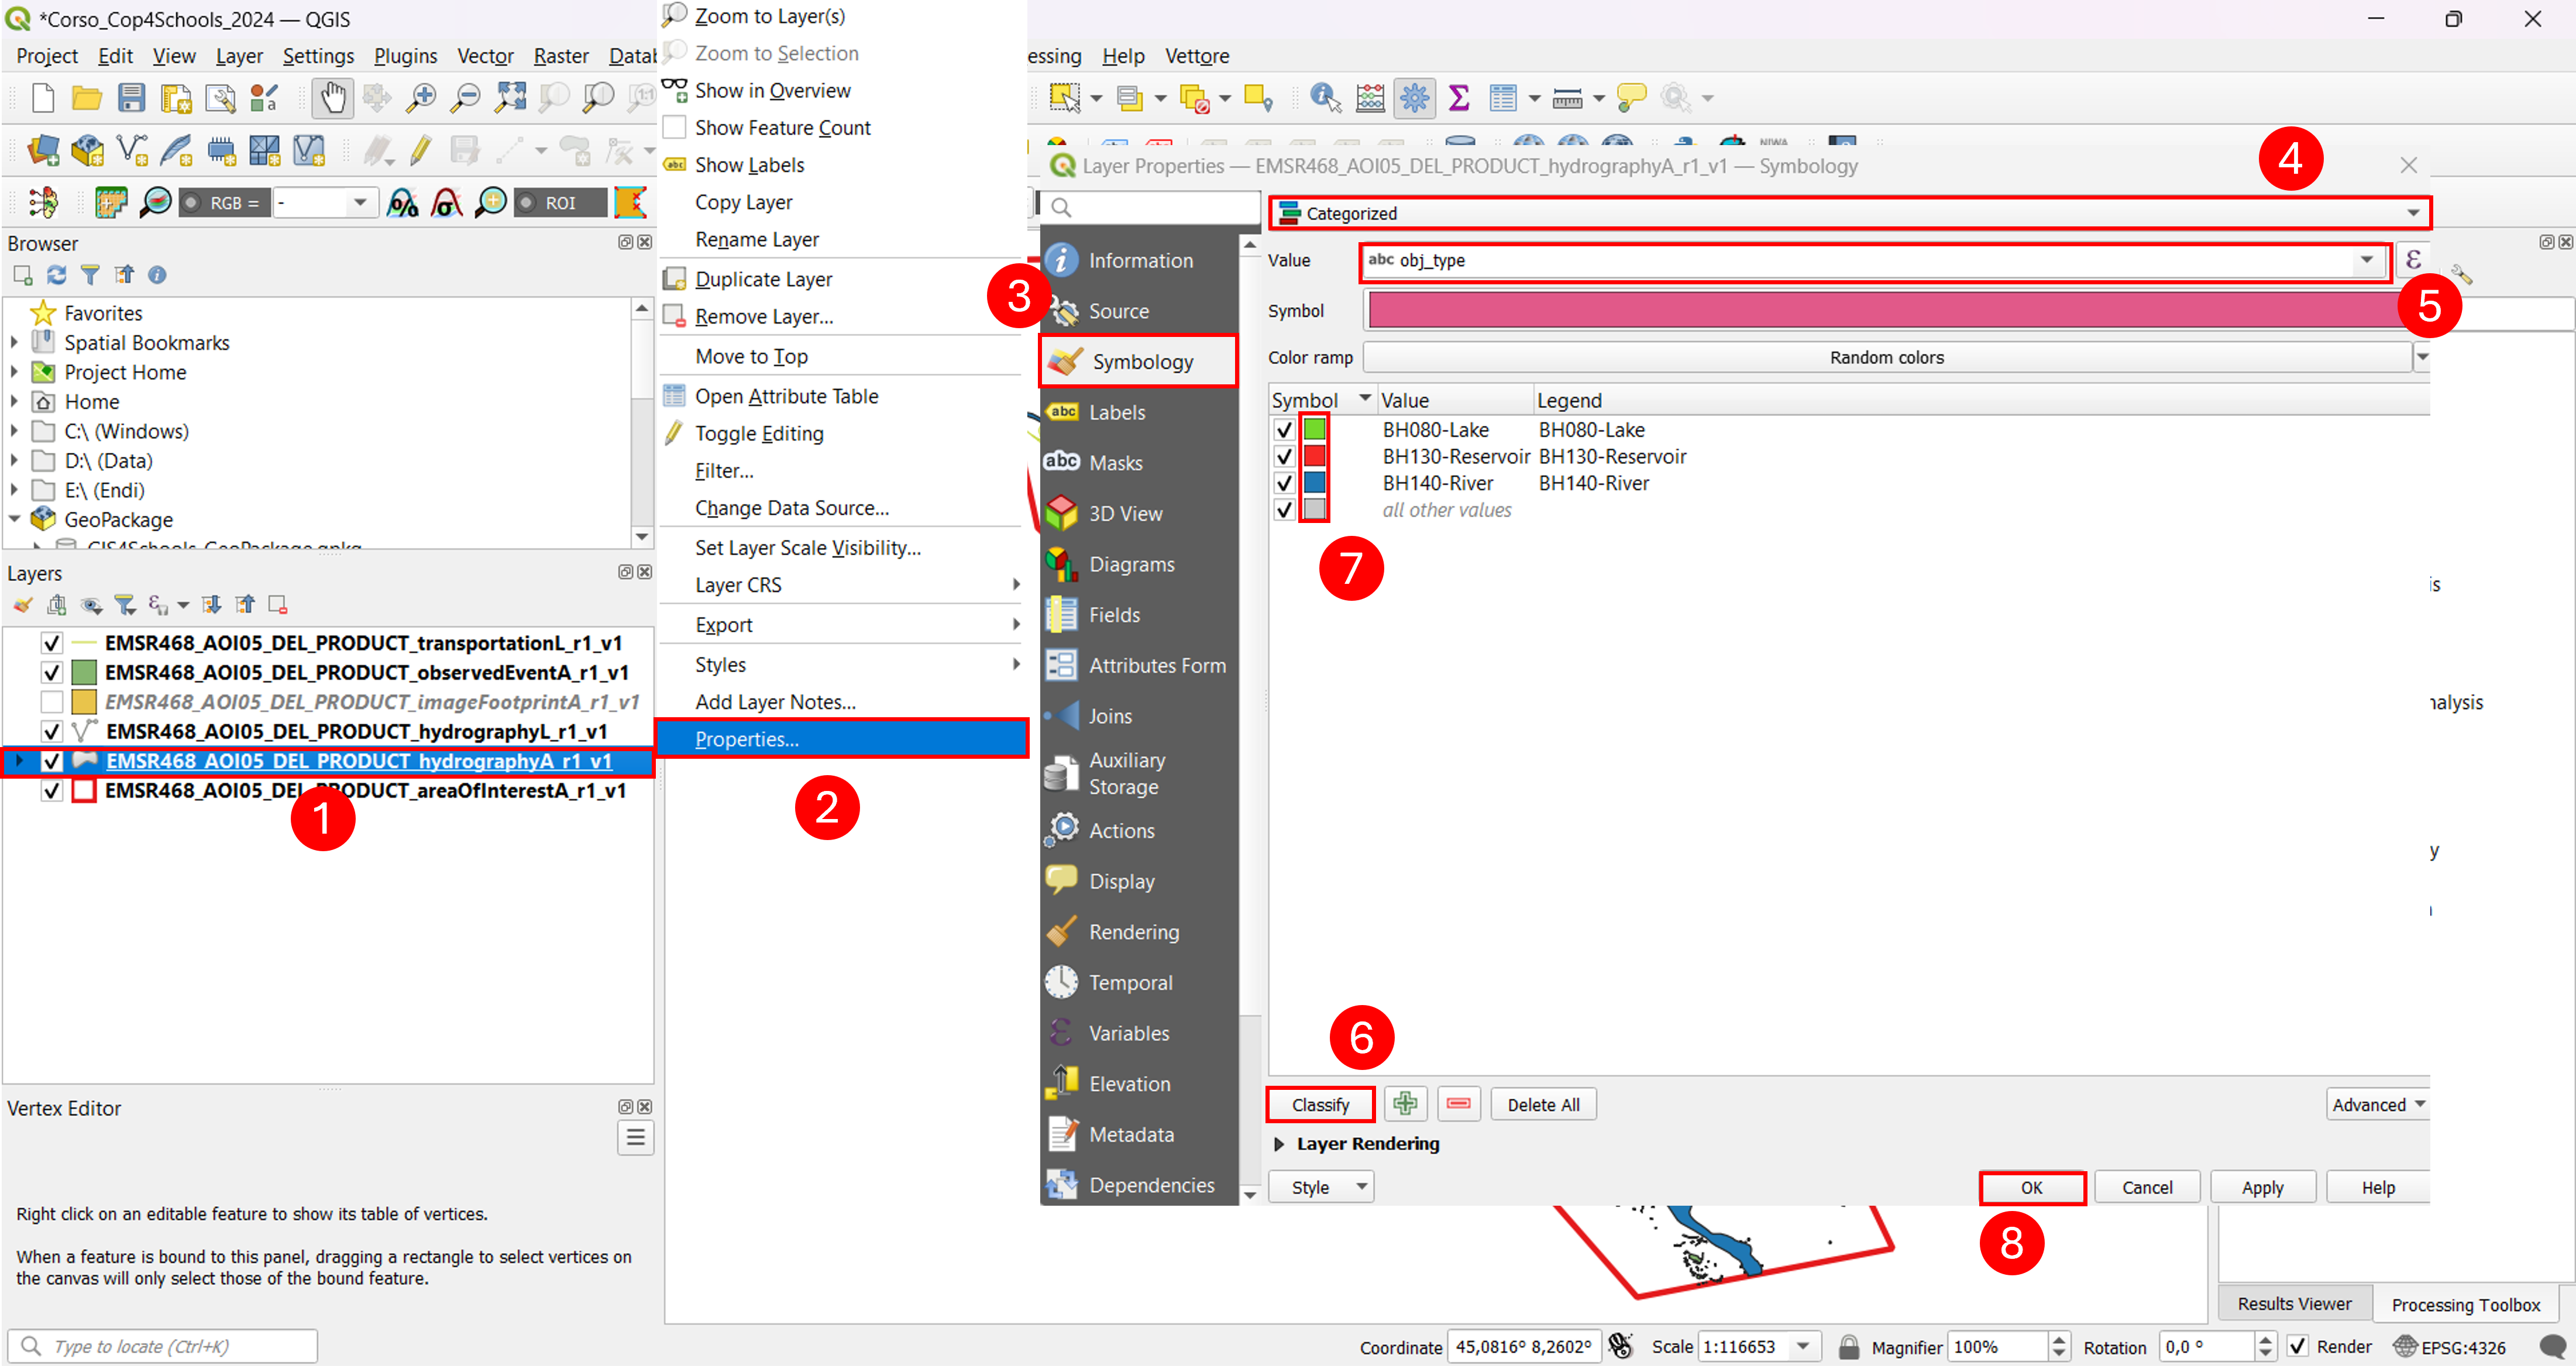
Task: Click the green plus add category button
Action: (1405, 1104)
